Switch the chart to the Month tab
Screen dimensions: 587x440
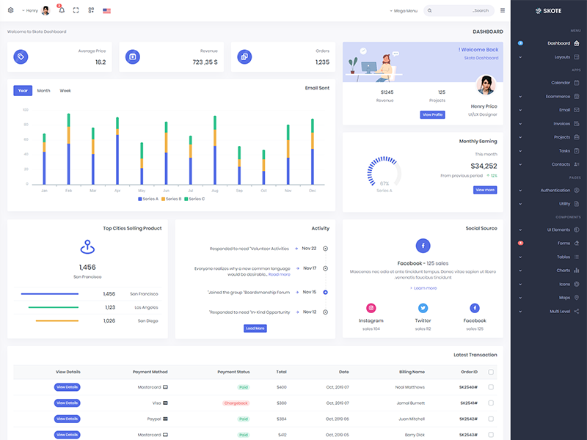pyautogui.click(x=43, y=91)
